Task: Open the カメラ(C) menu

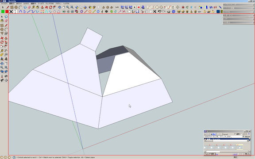Action: 26,4
